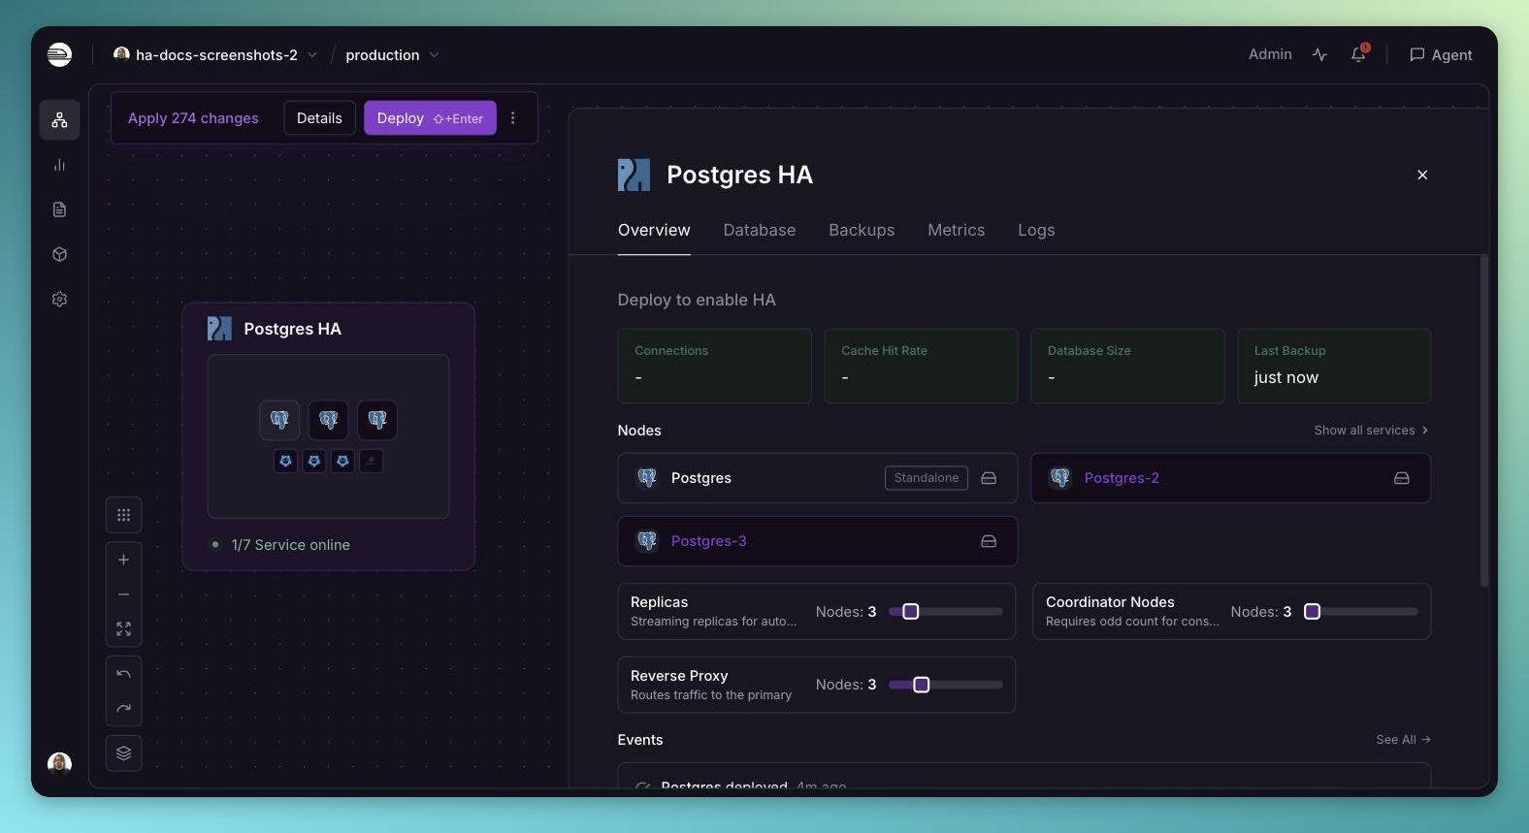The image size is (1529, 833).
Task: Switch to the Backups tab
Action: point(862,230)
